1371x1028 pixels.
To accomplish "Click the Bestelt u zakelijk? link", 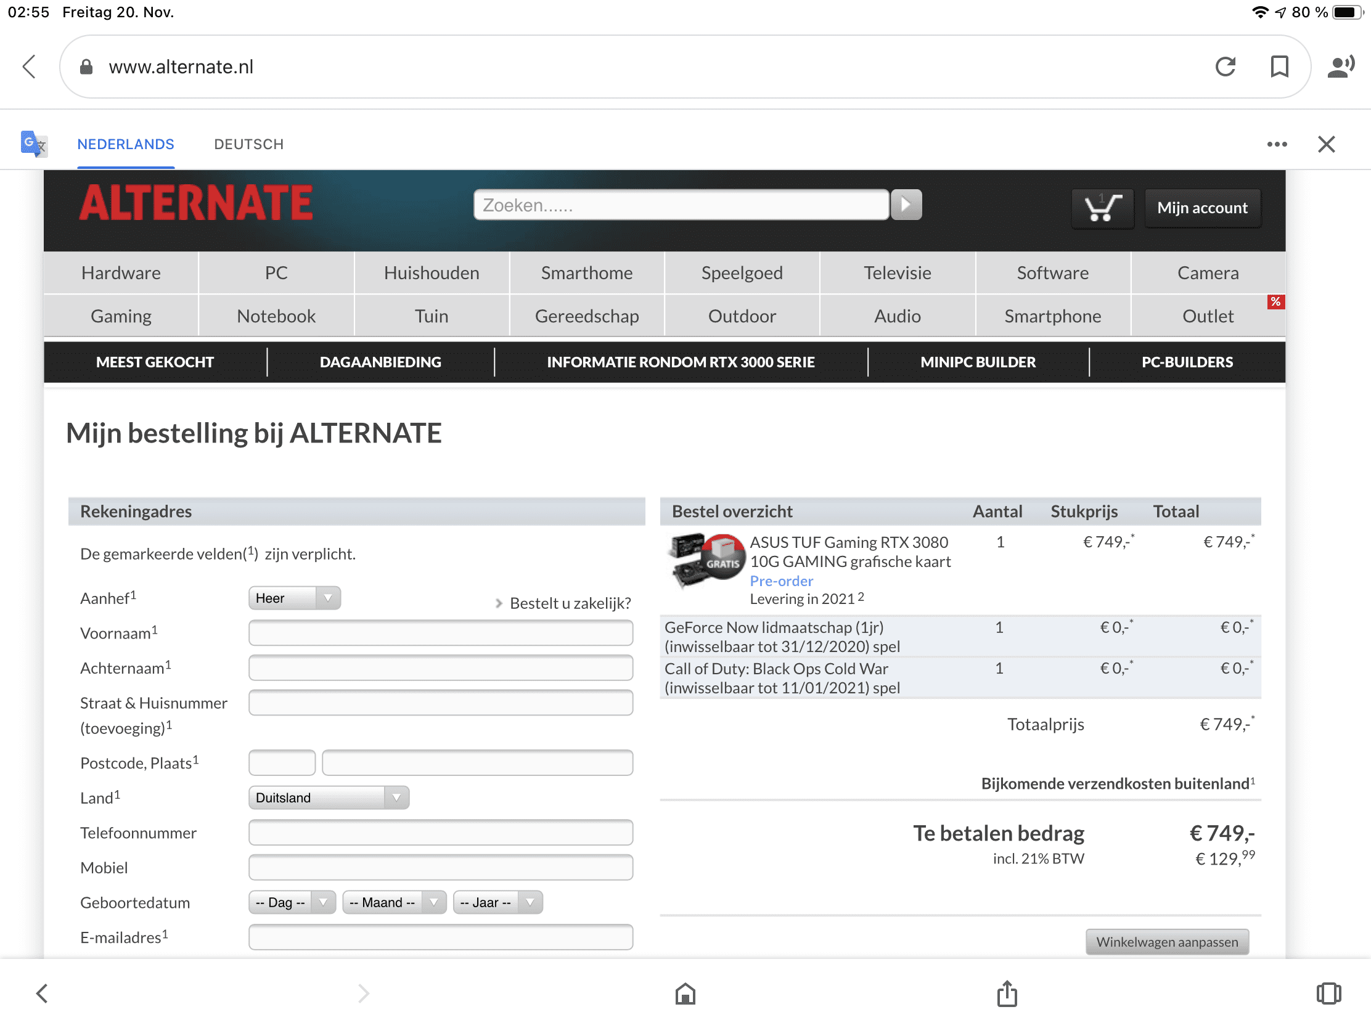I will point(570,603).
